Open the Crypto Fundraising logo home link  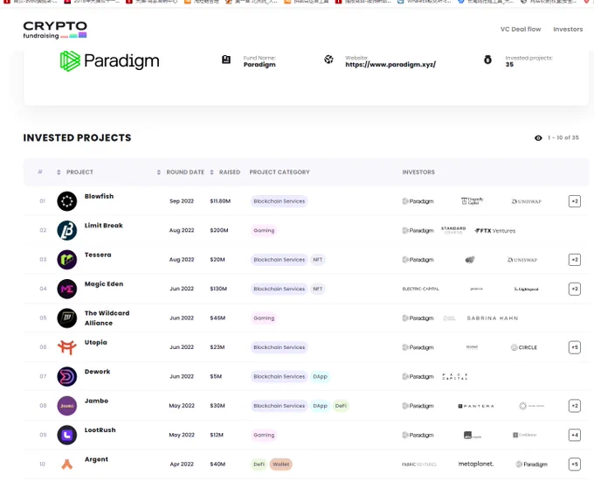(x=55, y=30)
